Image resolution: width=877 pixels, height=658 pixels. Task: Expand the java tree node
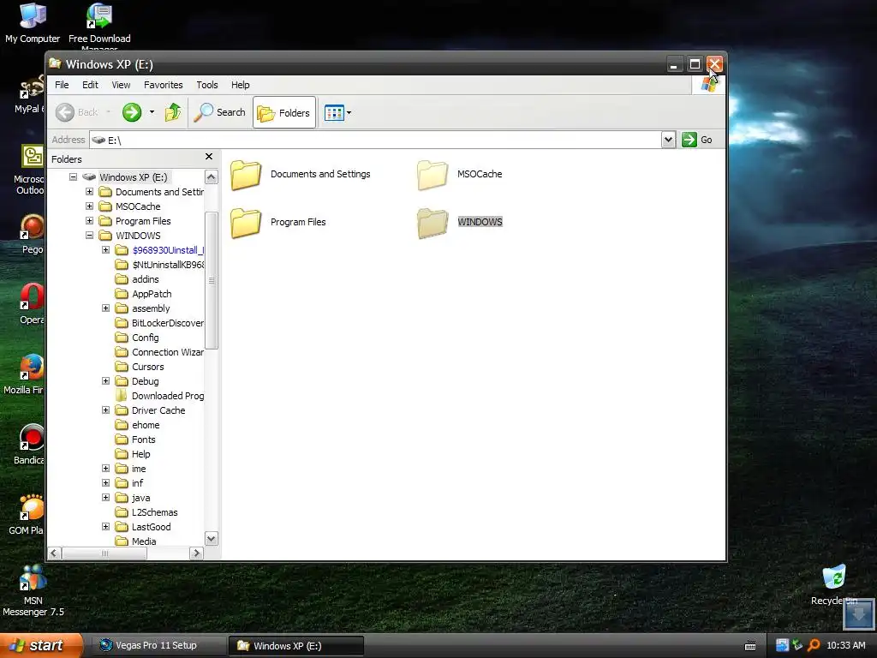tap(105, 498)
